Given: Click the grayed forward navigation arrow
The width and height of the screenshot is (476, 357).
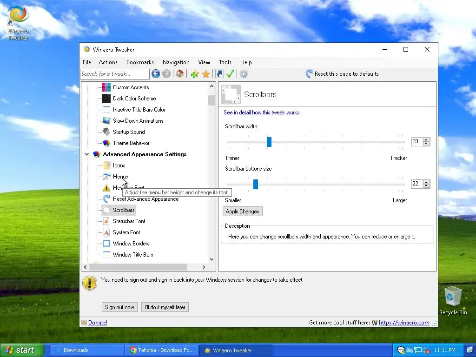Looking at the screenshot, I should [166, 74].
